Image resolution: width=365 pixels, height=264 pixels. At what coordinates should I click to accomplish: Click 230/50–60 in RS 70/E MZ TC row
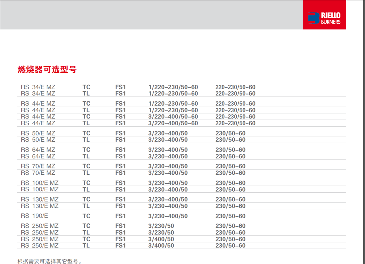(230, 166)
